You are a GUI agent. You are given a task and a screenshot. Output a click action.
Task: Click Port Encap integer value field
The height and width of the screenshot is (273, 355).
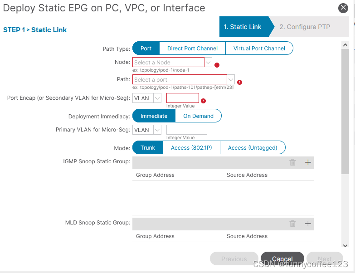182,98
